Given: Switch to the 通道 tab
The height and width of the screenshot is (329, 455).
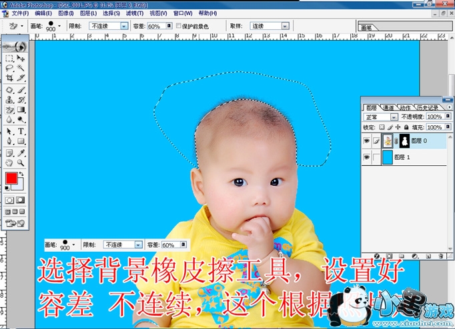Looking at the screenshot, I should (x=388, y=108).
